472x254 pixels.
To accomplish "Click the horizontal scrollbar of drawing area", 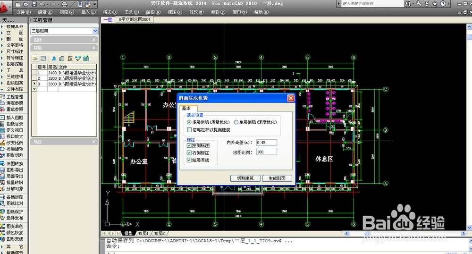I will point(405,233).
